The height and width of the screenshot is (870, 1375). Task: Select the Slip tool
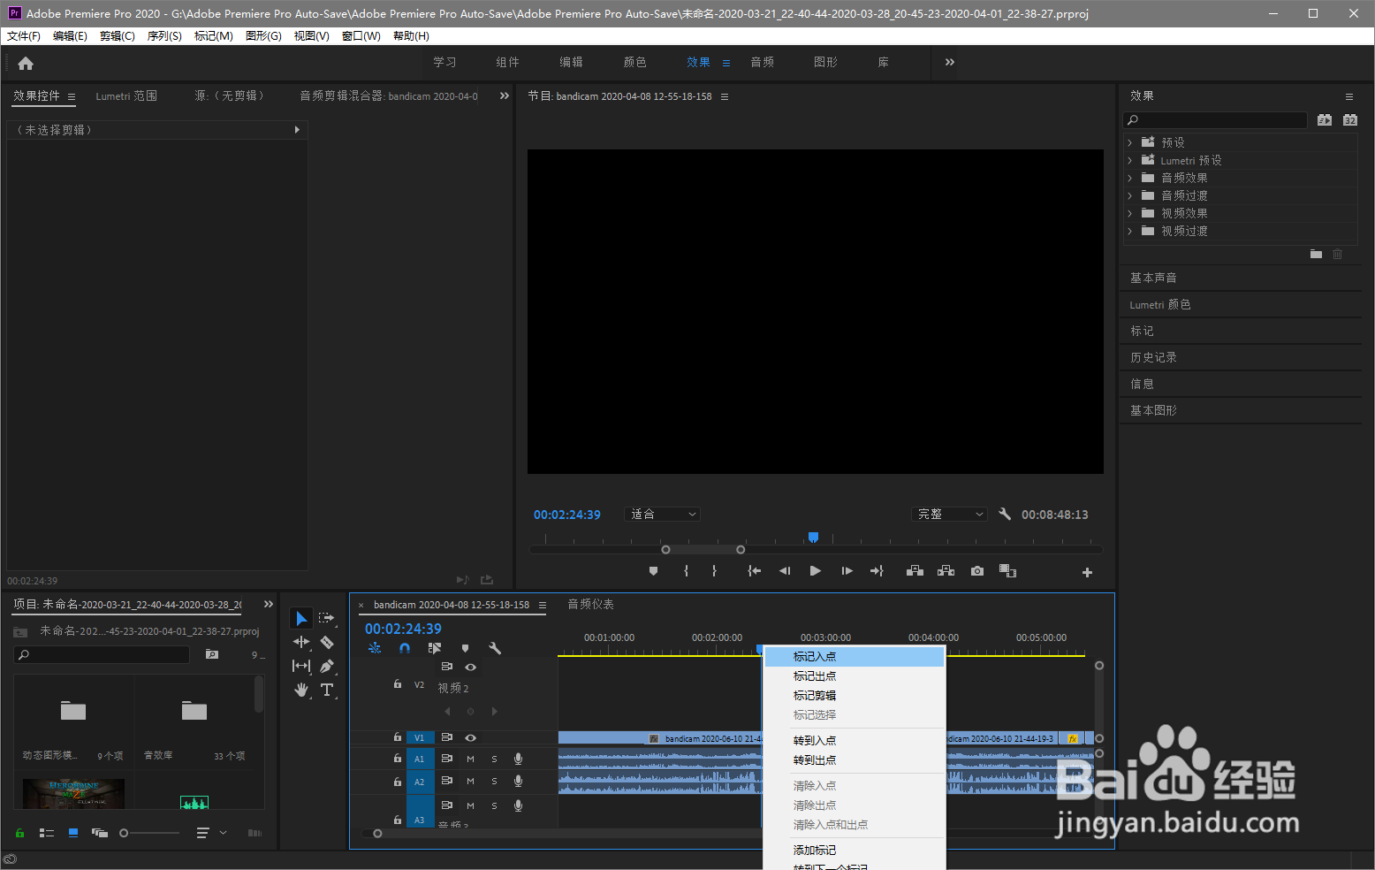301,666
